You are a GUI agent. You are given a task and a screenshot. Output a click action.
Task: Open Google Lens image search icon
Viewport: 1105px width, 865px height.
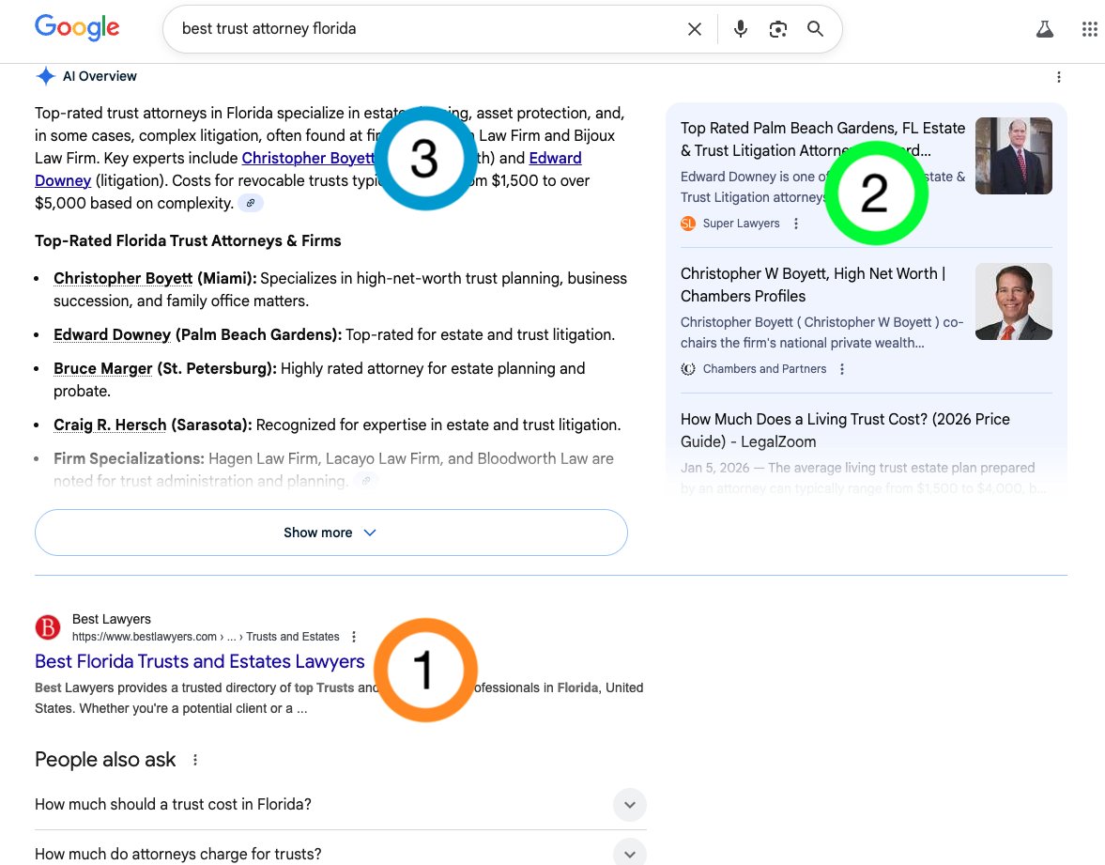[x=777, y=29]
